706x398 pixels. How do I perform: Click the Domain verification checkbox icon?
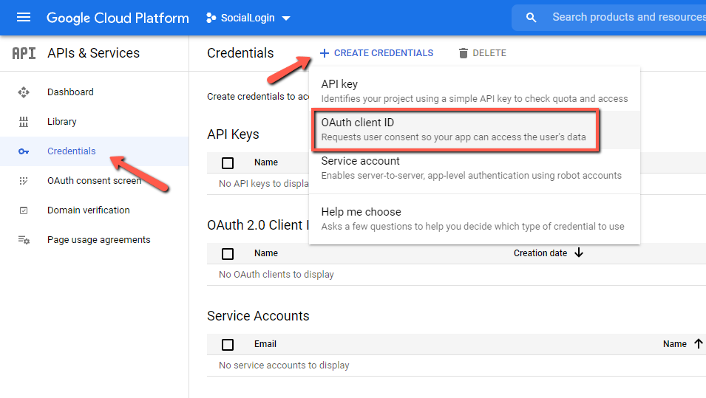(x=24, y=210)
